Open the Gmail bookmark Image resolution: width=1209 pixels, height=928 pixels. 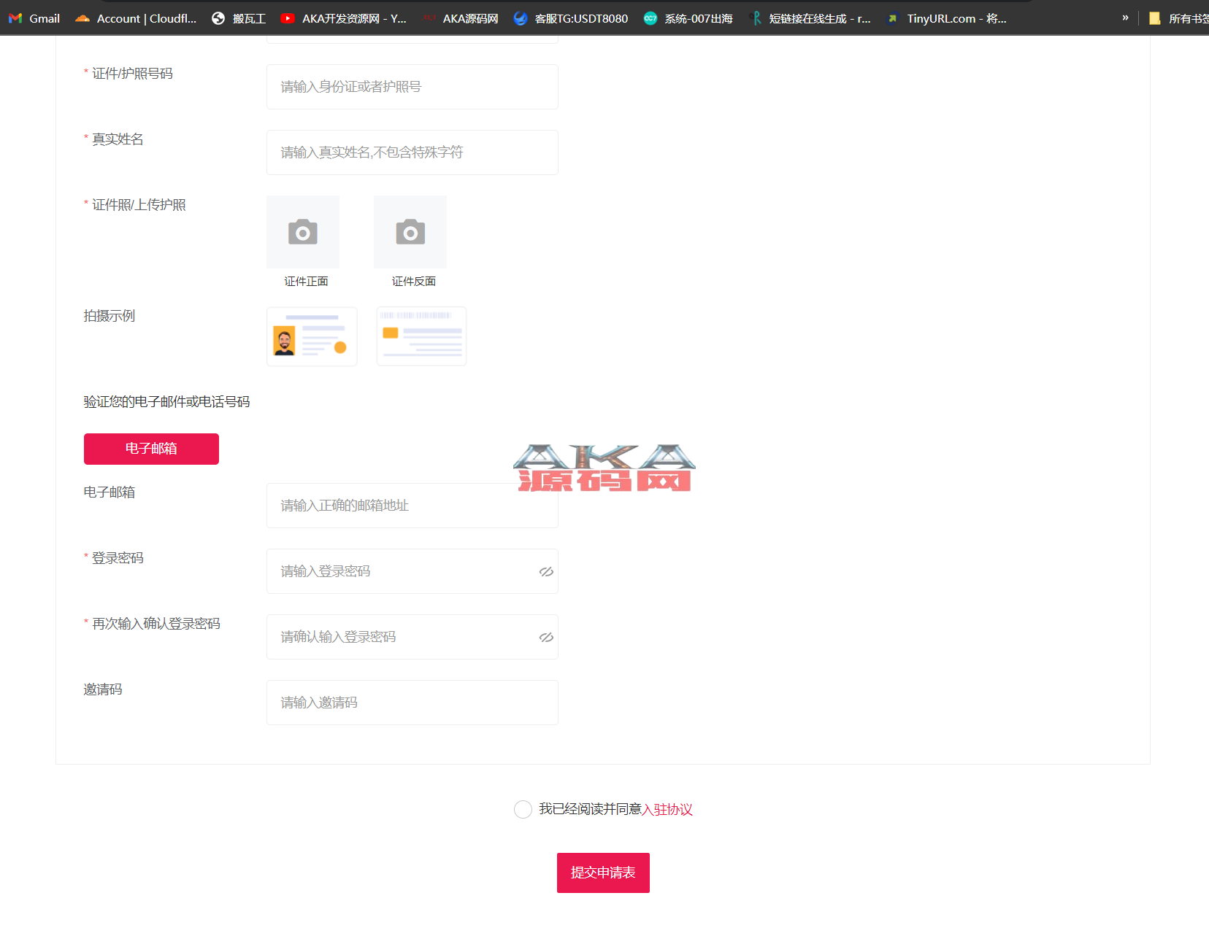pos(34,18)
